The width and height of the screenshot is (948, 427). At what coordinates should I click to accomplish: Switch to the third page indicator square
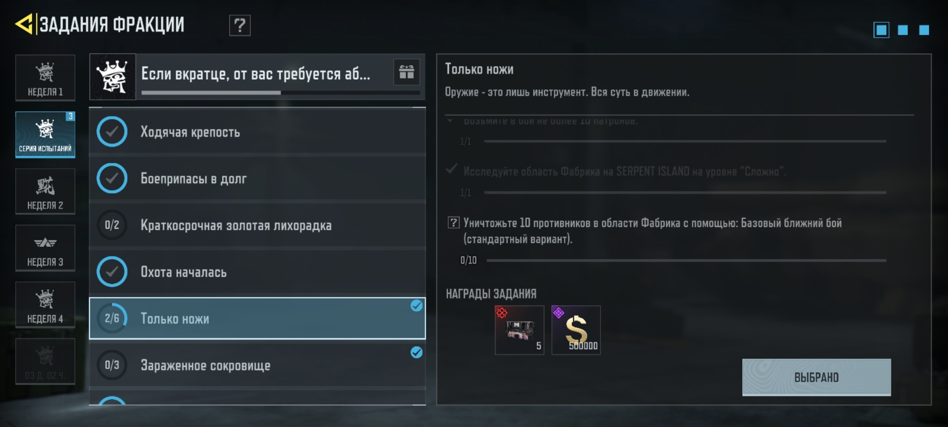point(924,30)
